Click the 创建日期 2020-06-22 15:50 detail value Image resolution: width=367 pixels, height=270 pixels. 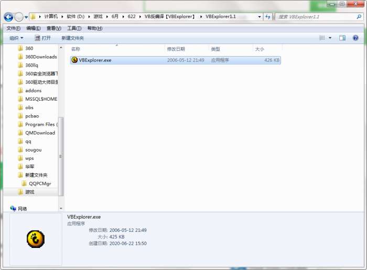click(x=128, y=243)
